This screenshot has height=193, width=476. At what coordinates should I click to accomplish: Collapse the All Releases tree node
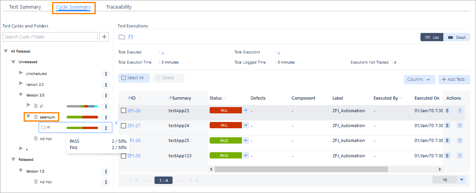(x=6, y=51)
